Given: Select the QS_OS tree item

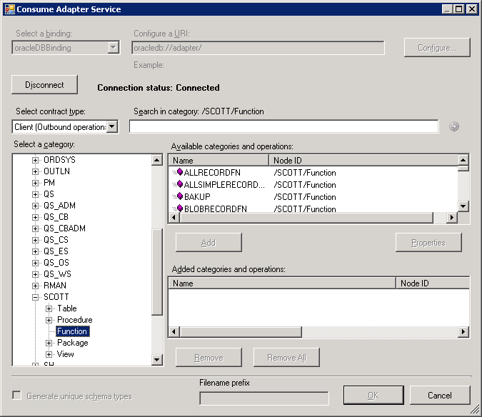Looking at the screenshot, I should click(56, 263).
